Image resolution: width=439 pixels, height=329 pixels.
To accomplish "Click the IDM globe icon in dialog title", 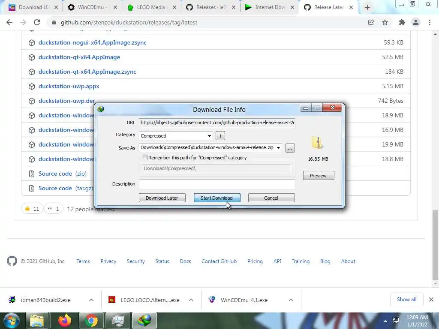I will click(x=101, y=109).
